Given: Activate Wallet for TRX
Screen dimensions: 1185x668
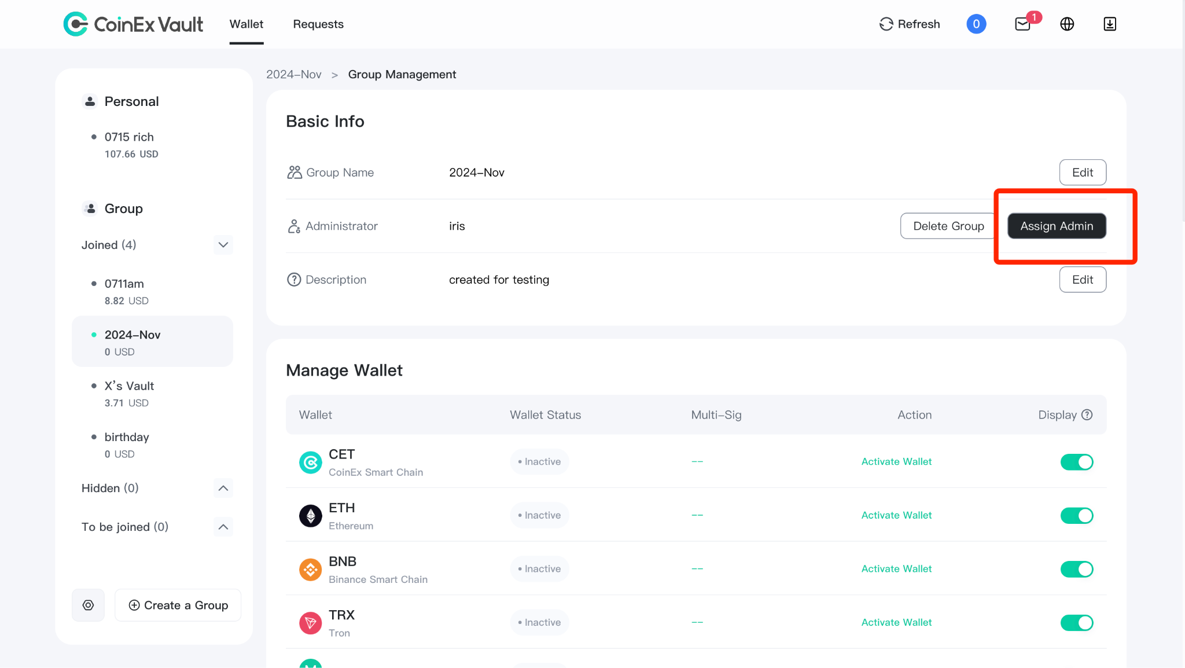Looking at the screenshot, I should 896,622.
